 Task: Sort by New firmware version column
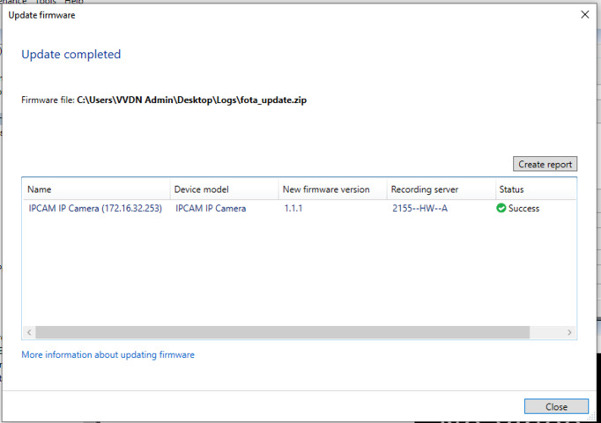pos(330,189)
